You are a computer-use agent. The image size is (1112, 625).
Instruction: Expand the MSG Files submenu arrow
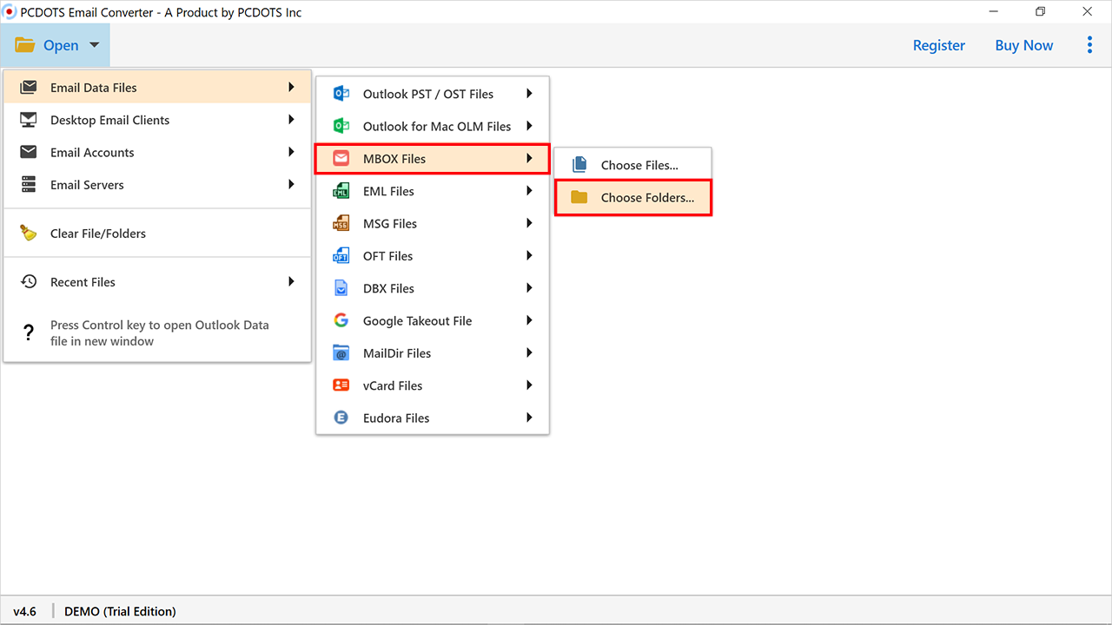click(529, 223)
